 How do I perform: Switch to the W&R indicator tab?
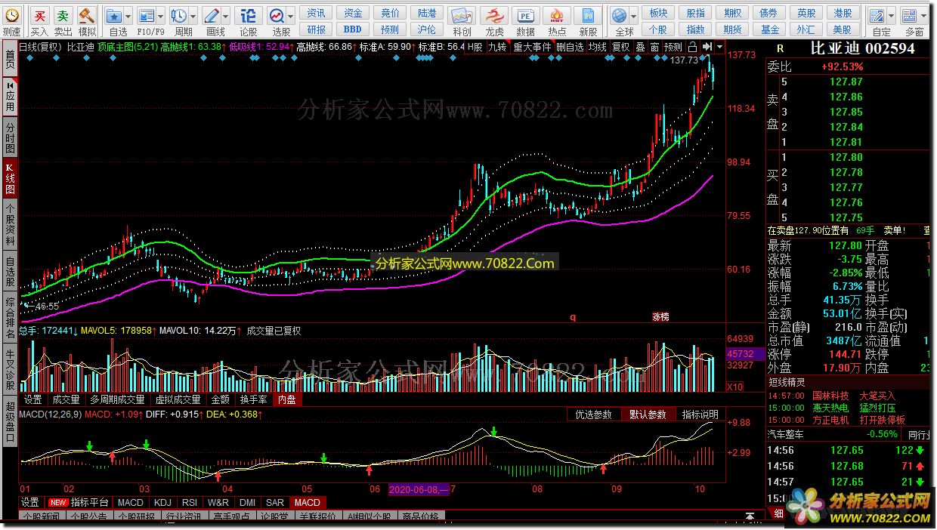(x=218, y=502)
